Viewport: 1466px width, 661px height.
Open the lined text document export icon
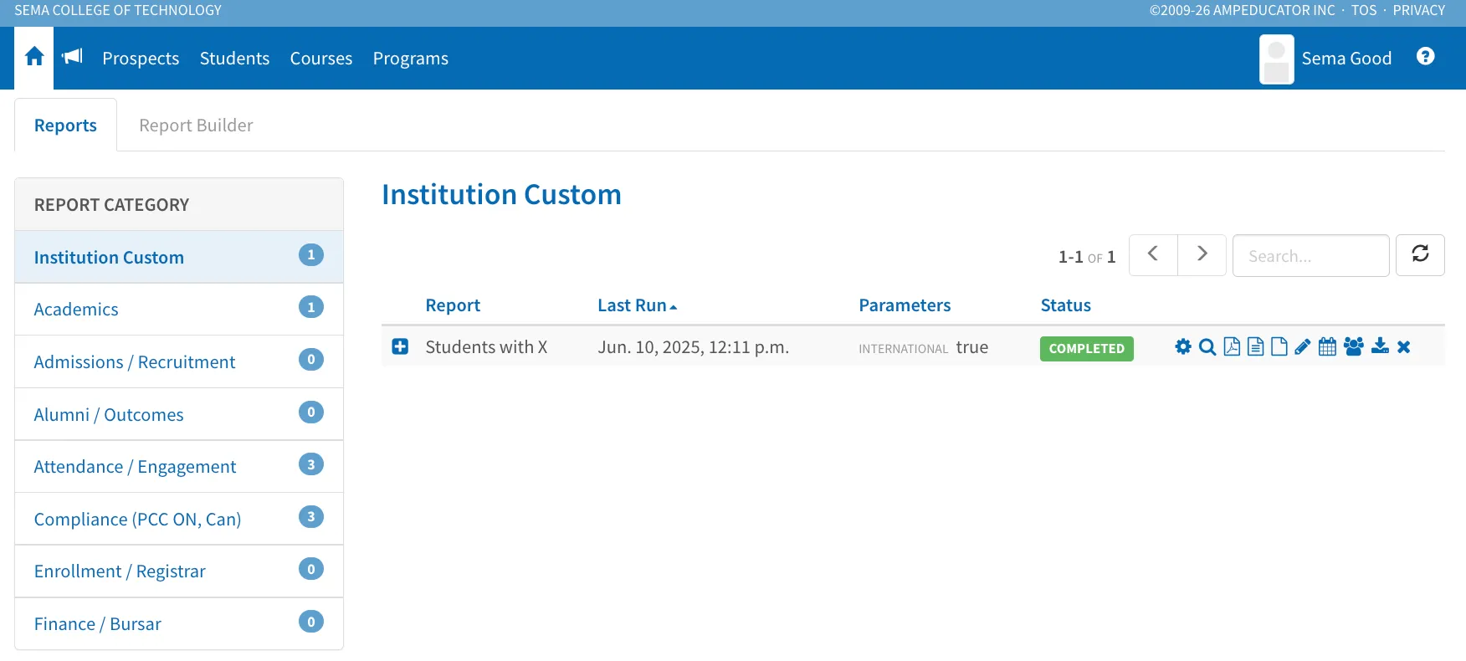(x=1255, y=346)
